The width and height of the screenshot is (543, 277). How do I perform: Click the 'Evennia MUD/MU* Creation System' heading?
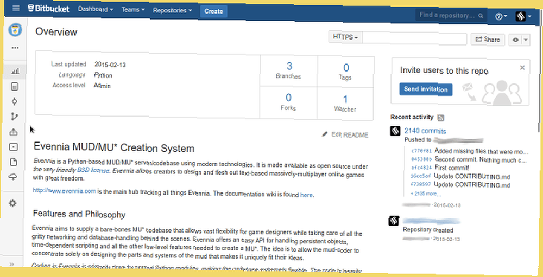pos(114,147)
